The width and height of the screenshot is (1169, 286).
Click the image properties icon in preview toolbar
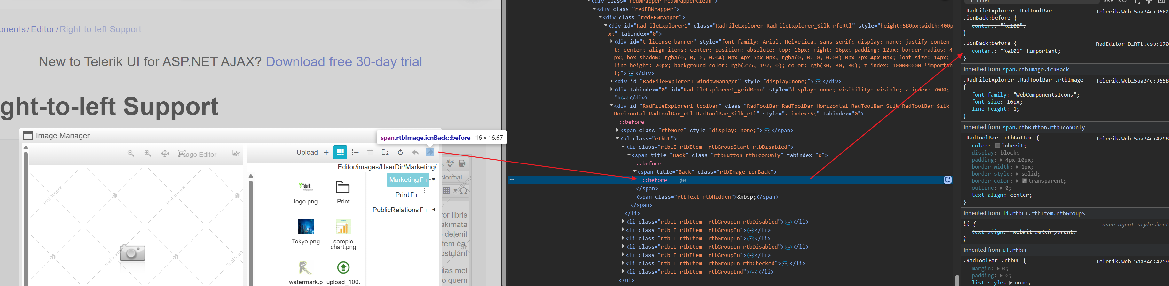point(236,154)
